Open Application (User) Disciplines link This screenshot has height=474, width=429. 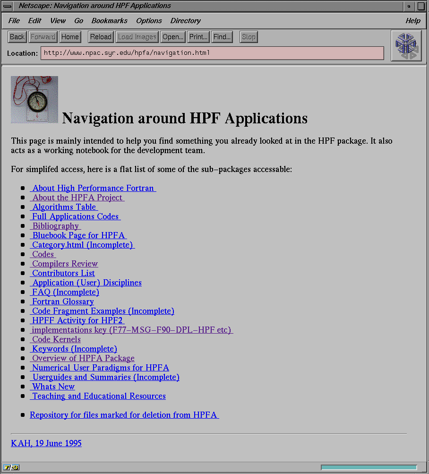(86, 283)
